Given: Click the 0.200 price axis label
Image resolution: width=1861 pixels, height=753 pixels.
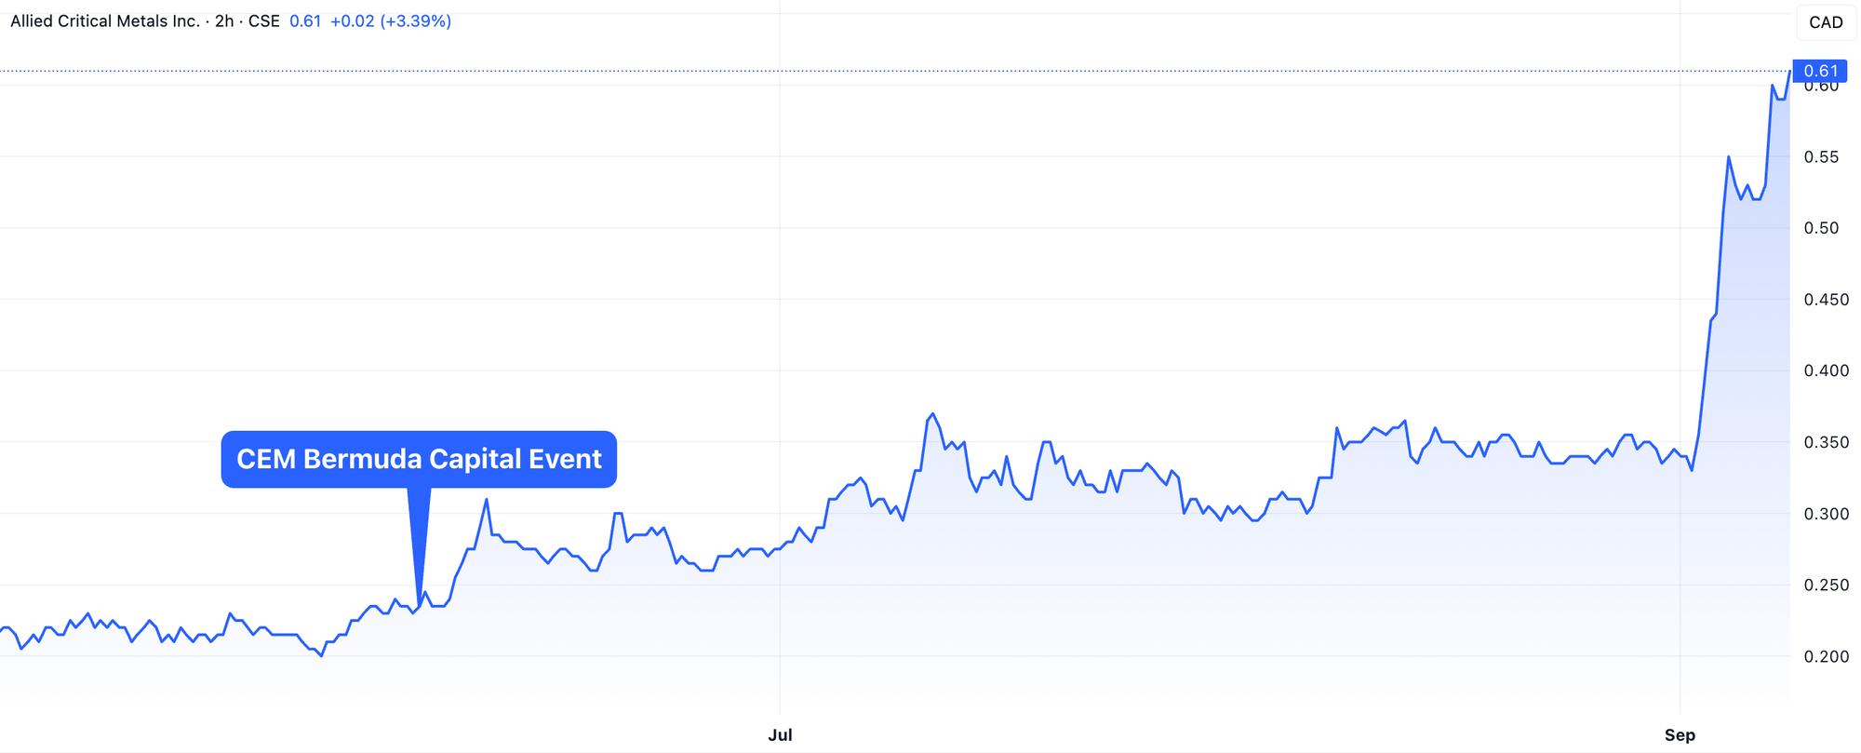Looking at the screenshot, I should 1826,656.
